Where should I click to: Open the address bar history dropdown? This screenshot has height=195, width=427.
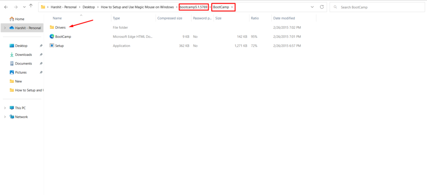pyautogui.click(x=312, y=7)
